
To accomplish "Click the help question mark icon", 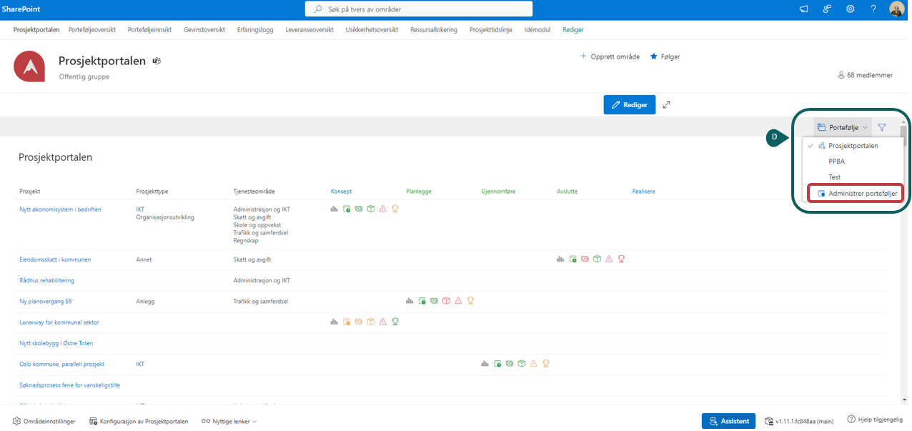I will pyautogui.click(x=873, y=9).
